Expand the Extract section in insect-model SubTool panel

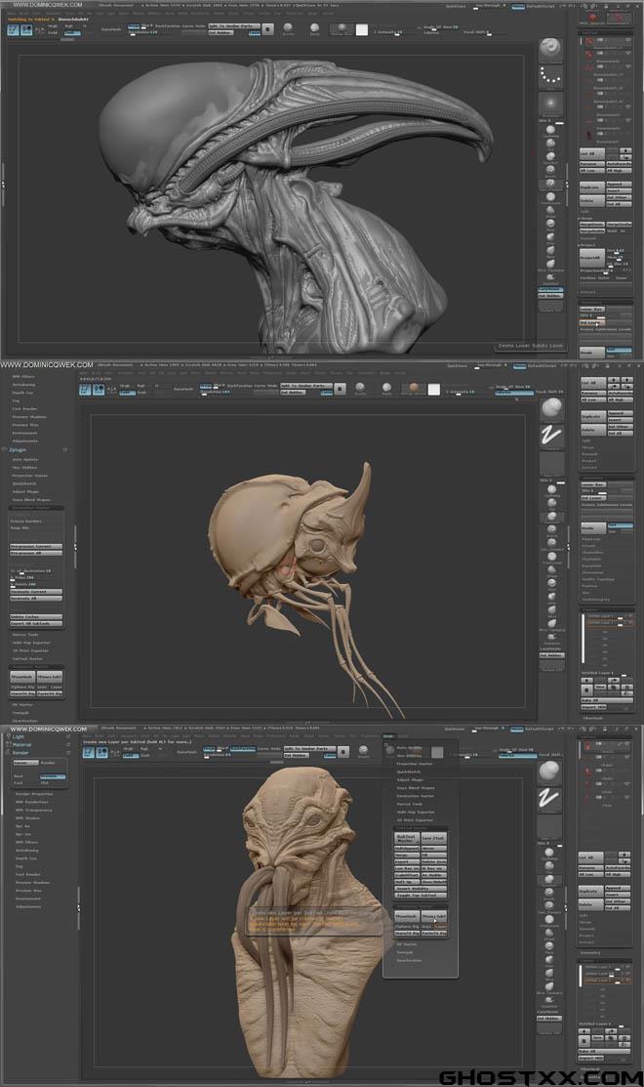(589, 468)
